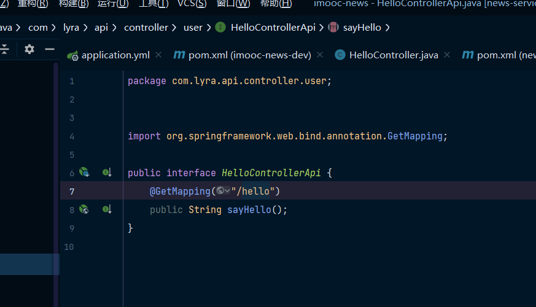Click class icon on HelloController.java tab
The image size is (536, 307).
point(340,55)
